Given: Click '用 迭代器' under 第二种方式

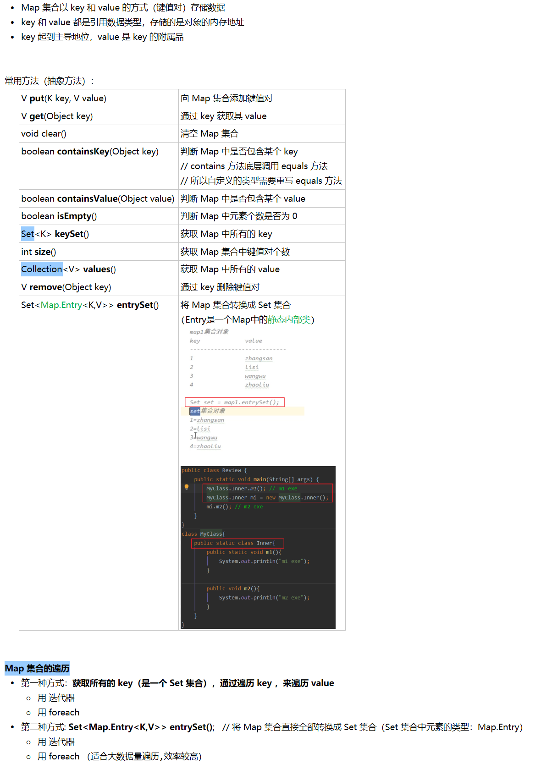Looking at the screenshot, I should click(x=56, y=742).
